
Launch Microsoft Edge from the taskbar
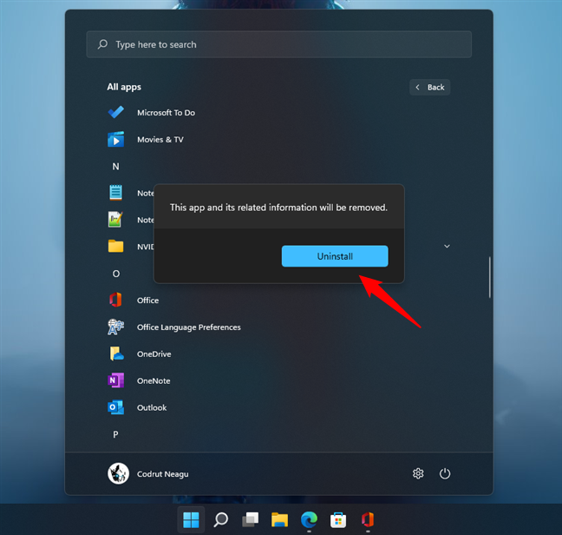[x=309, y=519]
